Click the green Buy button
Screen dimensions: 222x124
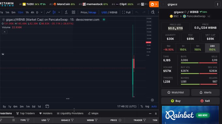pos(176,101)
